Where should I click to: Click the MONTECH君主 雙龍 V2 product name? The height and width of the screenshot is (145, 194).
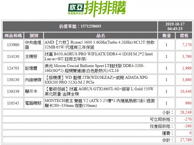[x=100, y=103]
